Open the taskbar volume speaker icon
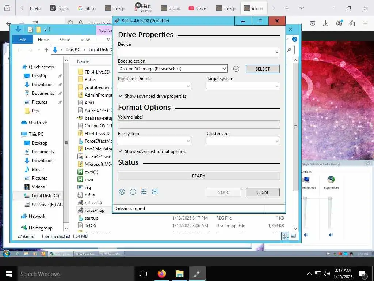This screenshot has width=374, height=281. (x=327, y=274)
